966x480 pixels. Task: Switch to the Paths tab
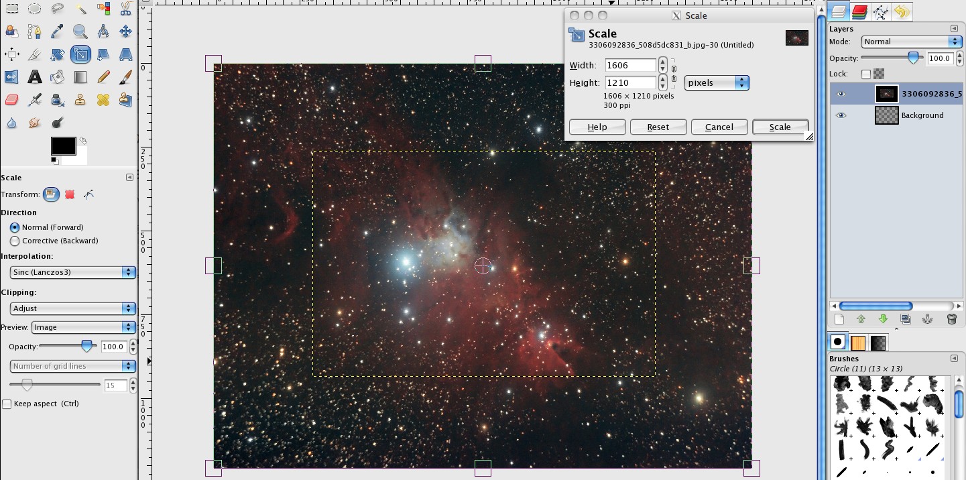(881, 11)
